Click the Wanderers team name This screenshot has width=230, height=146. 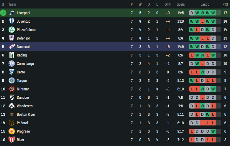point(25,106)
